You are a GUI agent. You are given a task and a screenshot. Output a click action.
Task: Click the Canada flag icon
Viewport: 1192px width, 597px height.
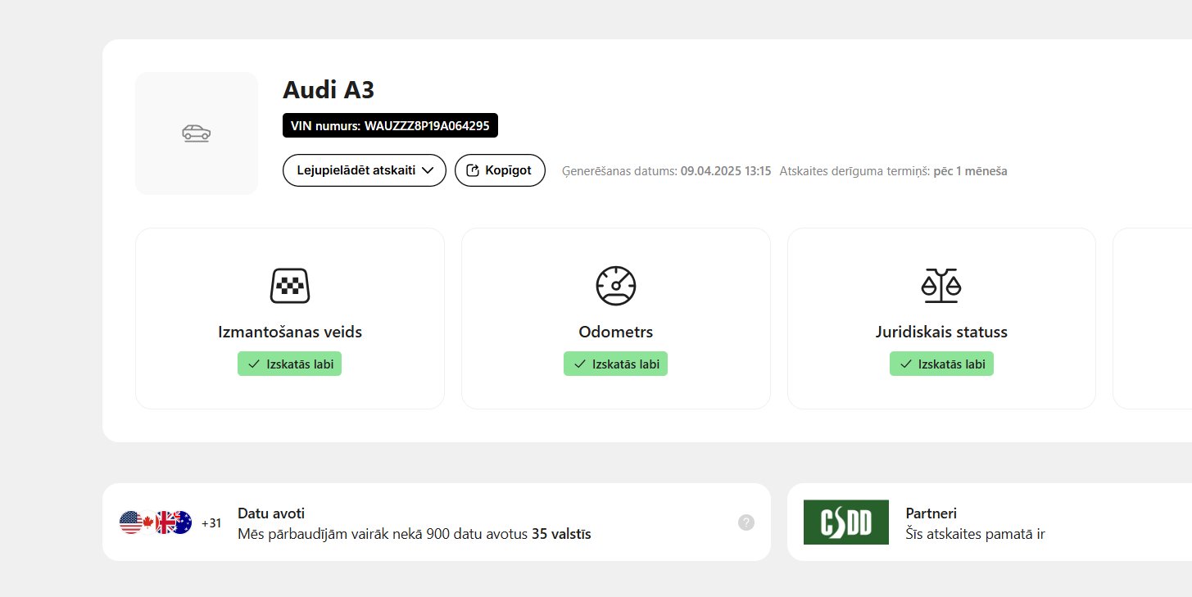coord(148,522)
